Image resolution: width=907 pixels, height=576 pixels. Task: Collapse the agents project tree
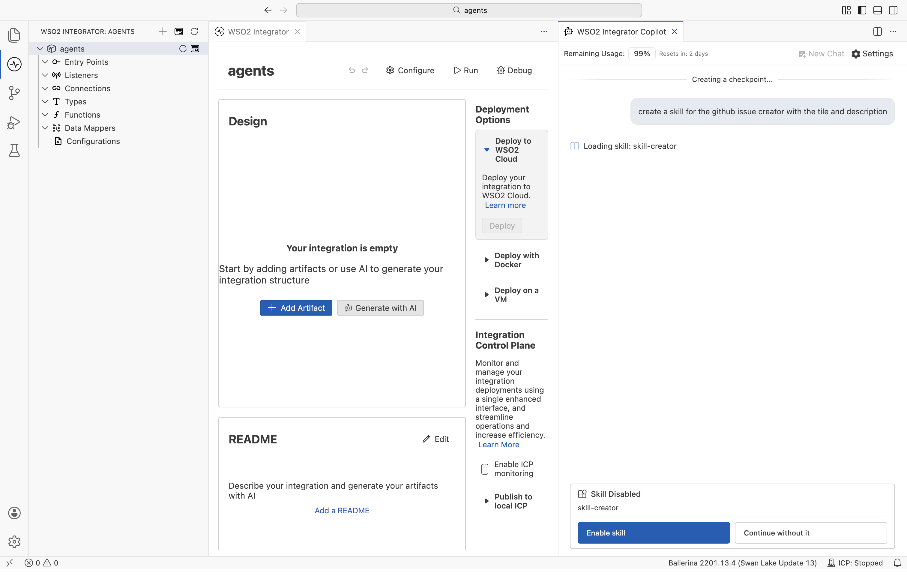(40, 49)
